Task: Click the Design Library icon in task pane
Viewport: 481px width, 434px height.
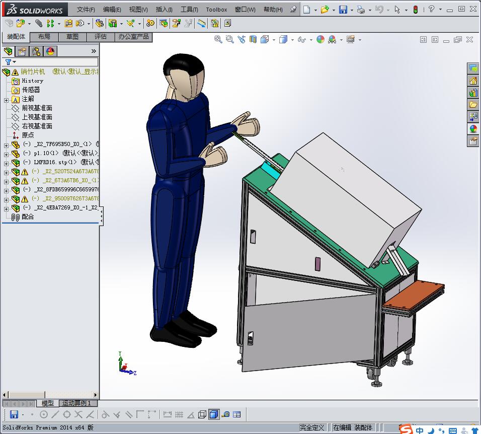Action: point(473,92)
